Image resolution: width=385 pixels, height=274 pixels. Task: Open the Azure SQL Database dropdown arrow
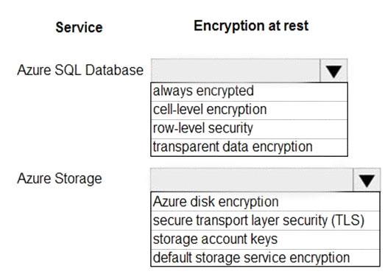tap(333, 71)
